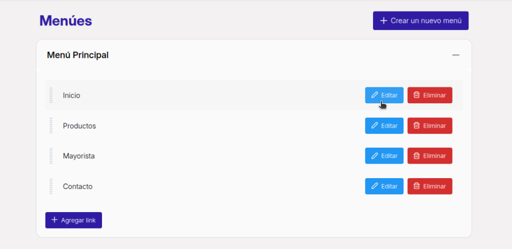Grab the drag handle beside Inicio
The image size is (512, 249).
click(x=51, y=95)
